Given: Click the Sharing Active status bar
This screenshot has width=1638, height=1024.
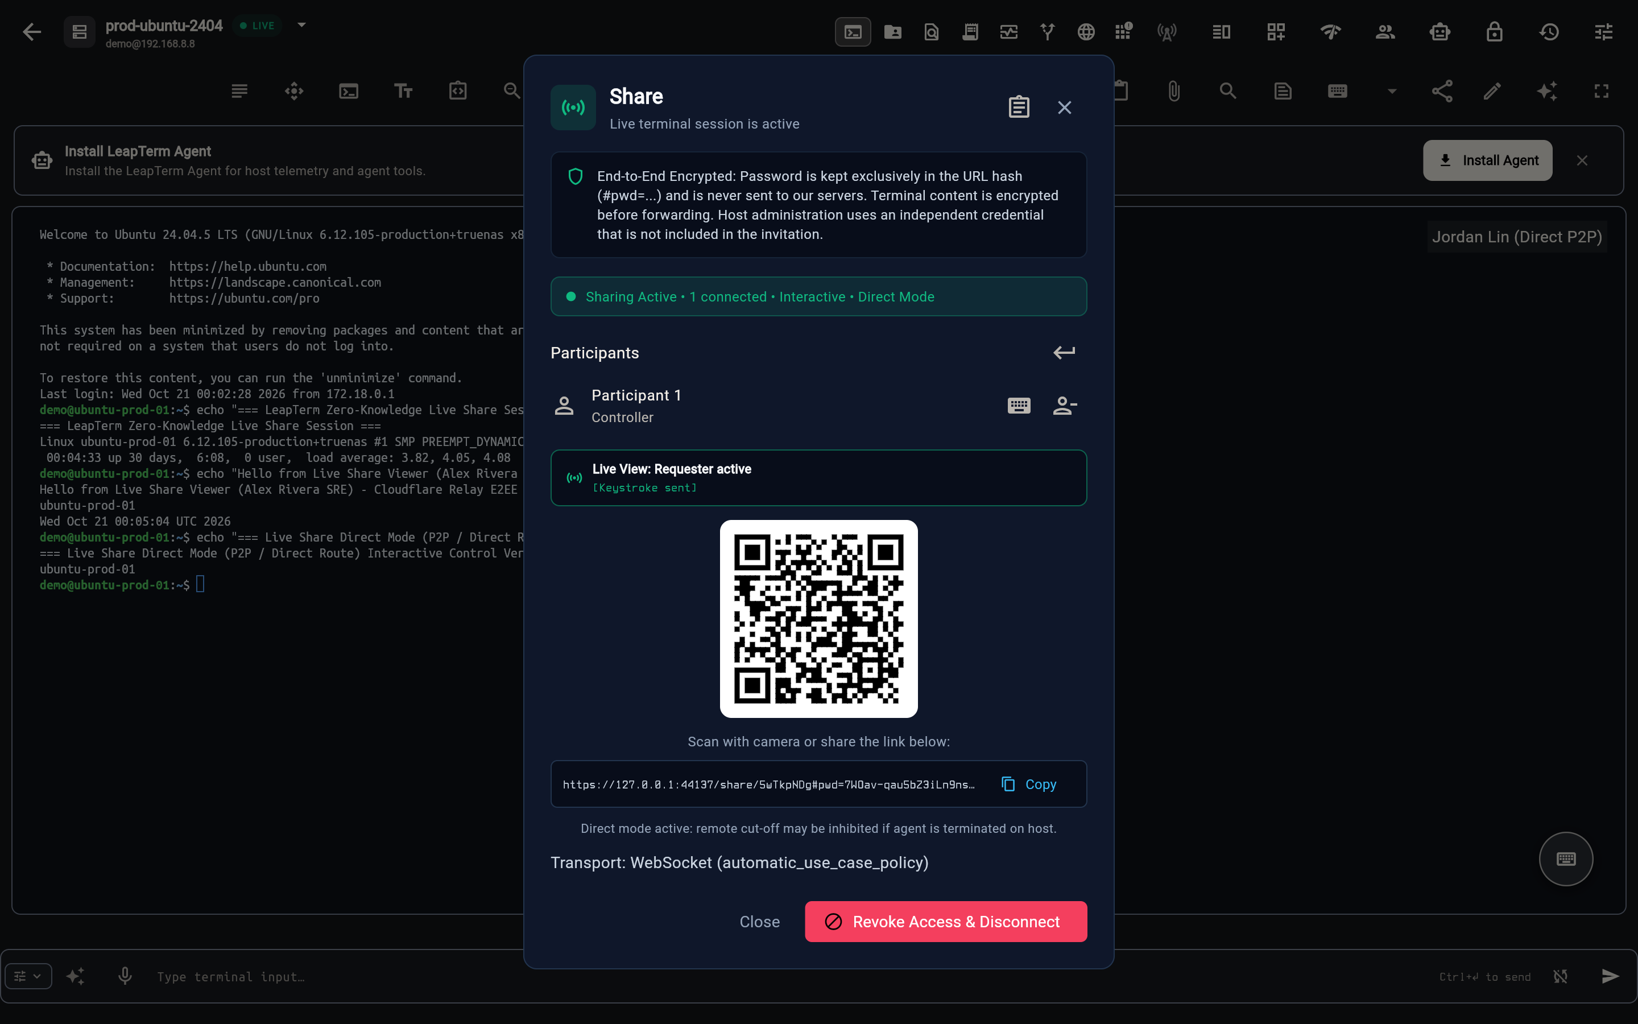Looking at the screenshot, I should click(x=819, y=296).
